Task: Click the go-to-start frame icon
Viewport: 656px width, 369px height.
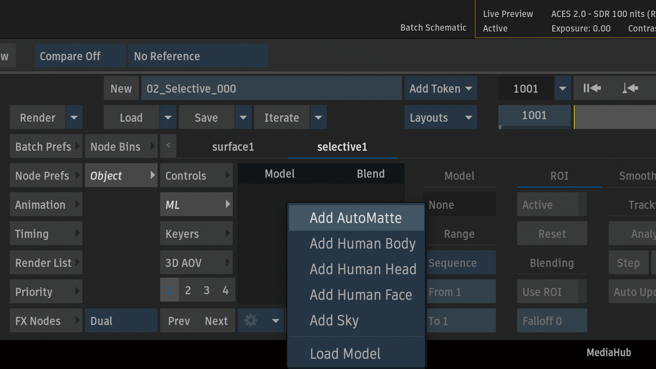Action: (x=592, y=88)
